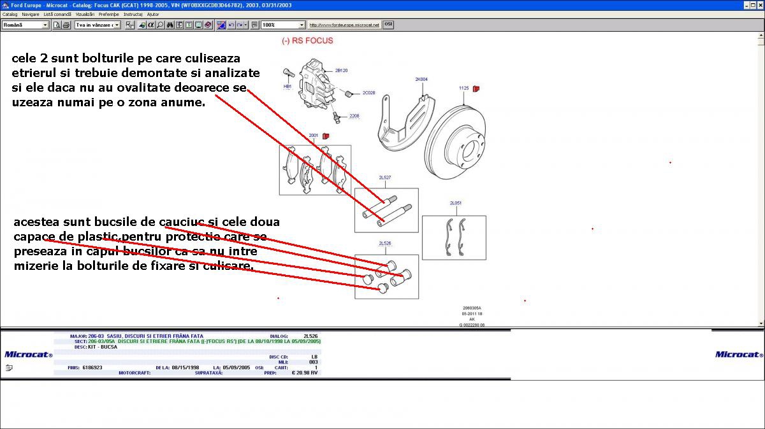Click the red book toolbar icon
Screen dimensions: 765x429
pos(208,25)
